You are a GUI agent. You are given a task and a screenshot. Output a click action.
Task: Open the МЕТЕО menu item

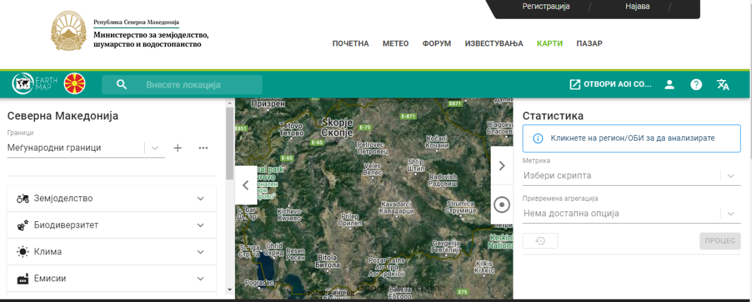point(395,44)
